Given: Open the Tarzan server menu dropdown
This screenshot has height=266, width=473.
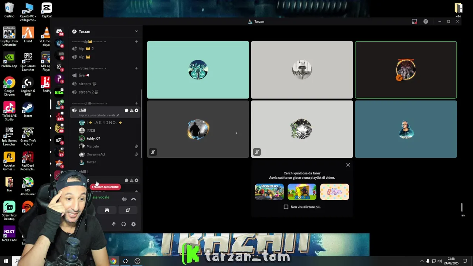Looking at the screenshot, I should point(136,31).
